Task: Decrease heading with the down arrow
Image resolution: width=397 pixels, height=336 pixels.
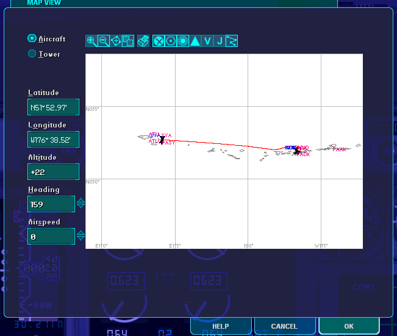Action: [80, 206]
